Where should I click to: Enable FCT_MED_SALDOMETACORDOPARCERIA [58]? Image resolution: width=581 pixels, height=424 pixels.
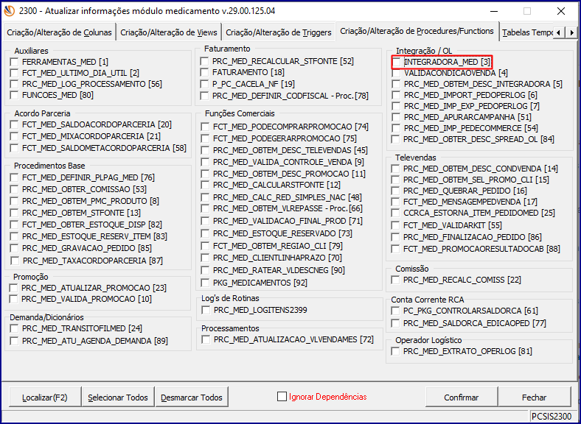pos(15,148)
